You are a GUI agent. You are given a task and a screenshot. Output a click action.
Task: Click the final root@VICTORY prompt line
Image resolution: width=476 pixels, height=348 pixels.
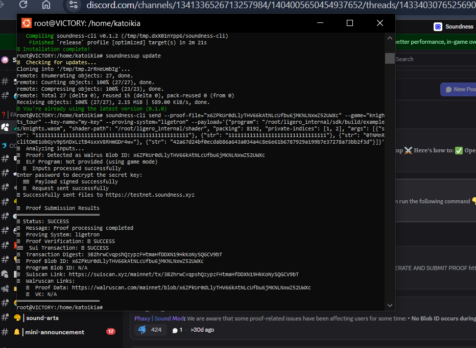pos(60,307)
